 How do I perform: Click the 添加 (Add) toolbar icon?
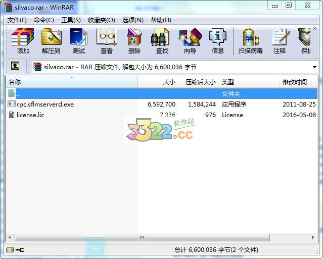pyautogui.click(x=23, y=41)
